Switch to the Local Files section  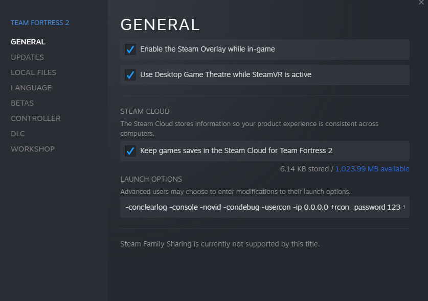tap(33, 72)
